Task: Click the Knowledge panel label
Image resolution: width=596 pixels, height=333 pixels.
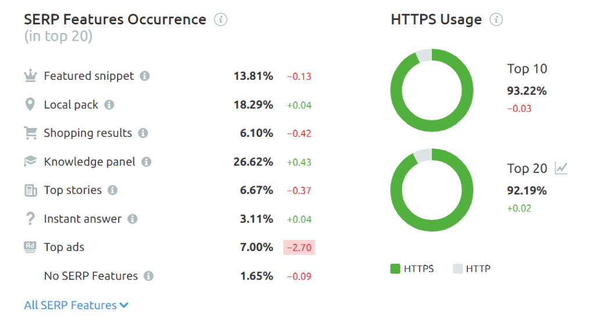Action: coord(90,162)
